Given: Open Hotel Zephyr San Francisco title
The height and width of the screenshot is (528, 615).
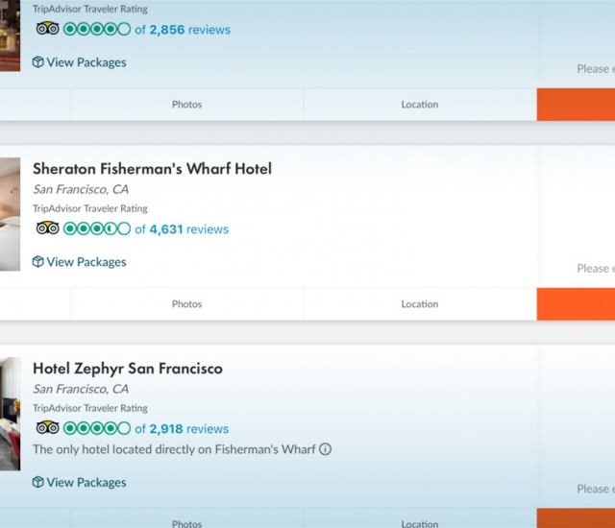Looking at the screenshot, I should click(128, 369).
